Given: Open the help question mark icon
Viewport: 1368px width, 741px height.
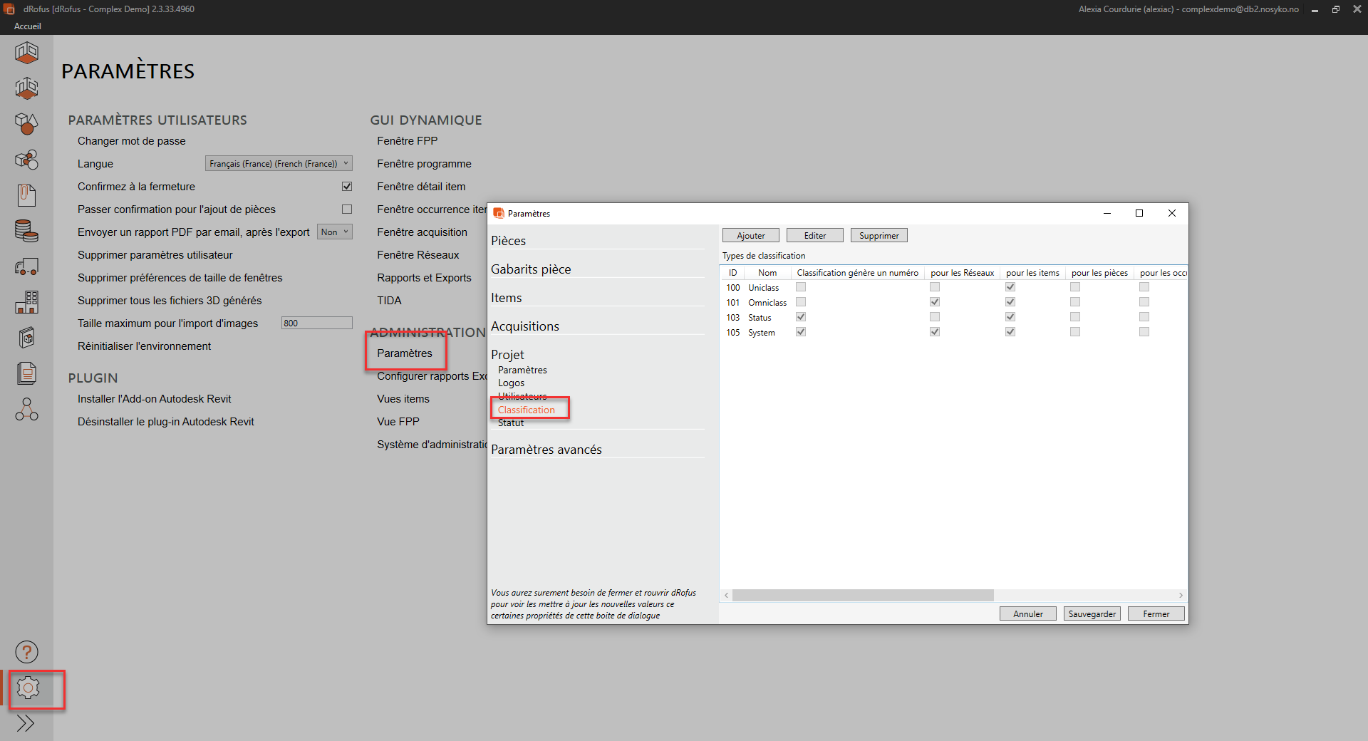Looking at the screenshot, I should [26, 652].
